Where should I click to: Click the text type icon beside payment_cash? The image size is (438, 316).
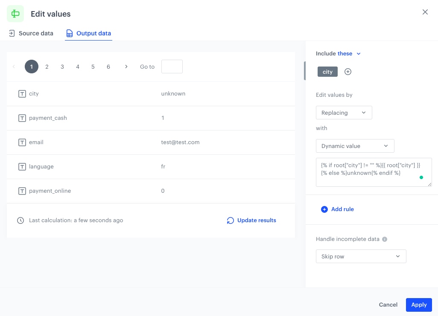pos(22,118)
